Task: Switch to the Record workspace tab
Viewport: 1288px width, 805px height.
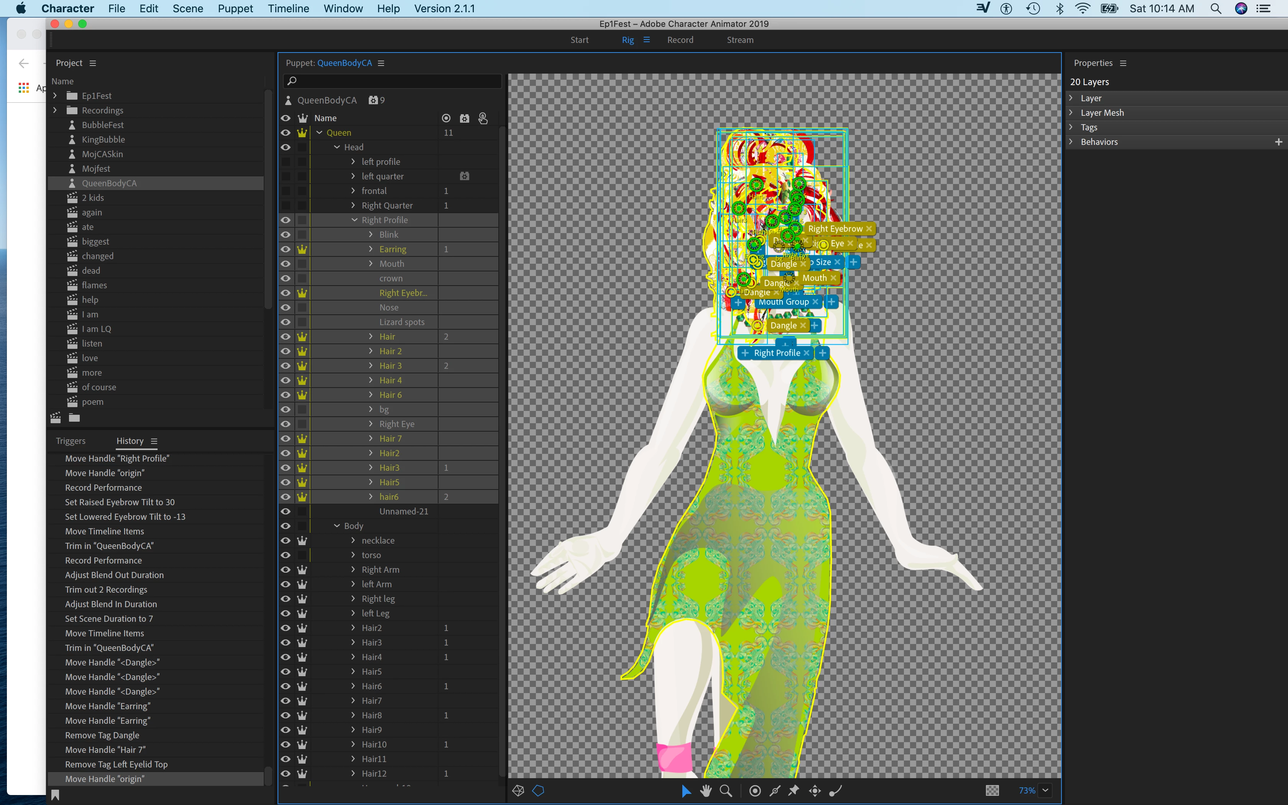Action: pyautogui.click(x=680, y=40)
